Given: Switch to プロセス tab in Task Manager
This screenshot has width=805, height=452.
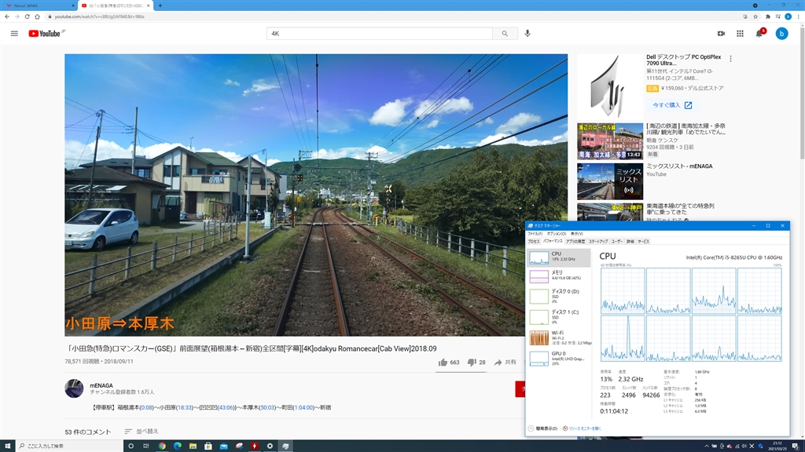Looking at the screenshot, I should 534,242.
